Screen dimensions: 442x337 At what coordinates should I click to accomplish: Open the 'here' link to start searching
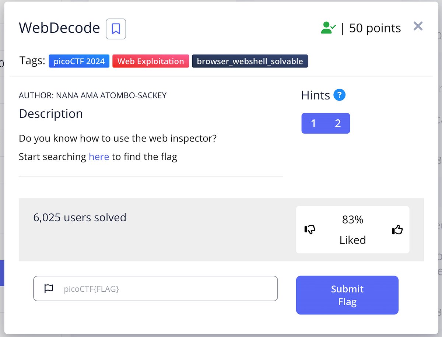[98, 157]
